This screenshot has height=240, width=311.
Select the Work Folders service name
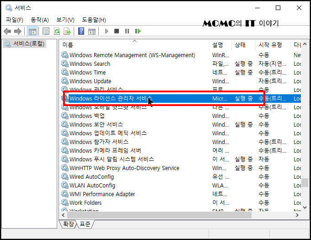point(86,203)
